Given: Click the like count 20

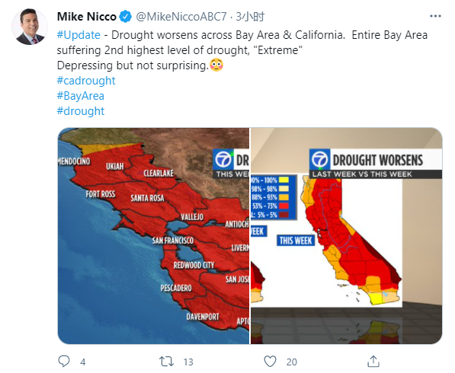Looking at the screenshot, I should 292,362.
